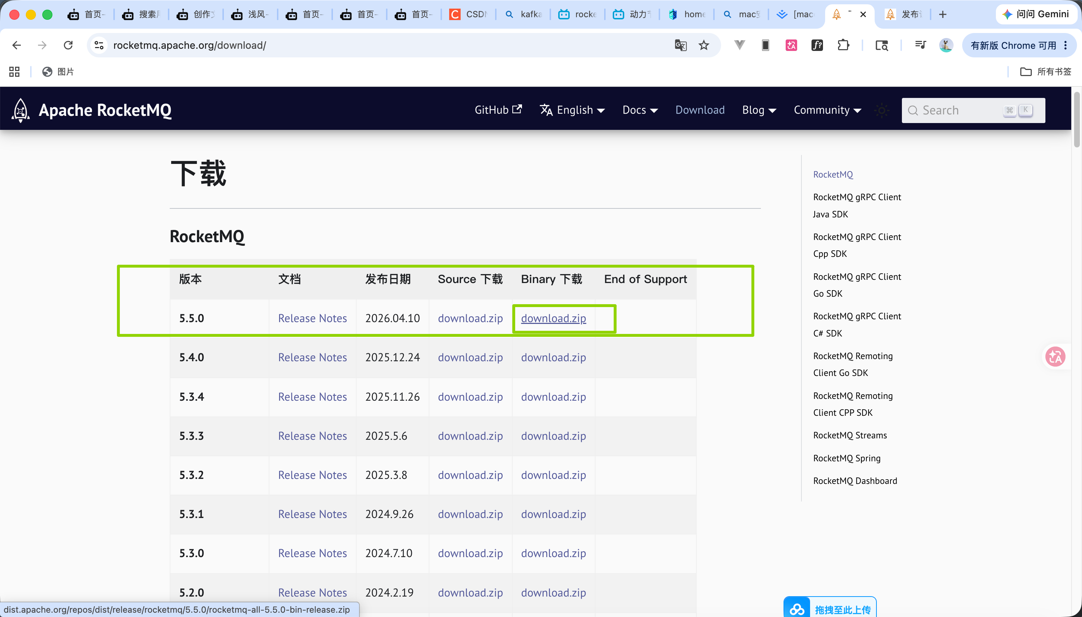Switch to the 浅风 tab

[250, 14]
